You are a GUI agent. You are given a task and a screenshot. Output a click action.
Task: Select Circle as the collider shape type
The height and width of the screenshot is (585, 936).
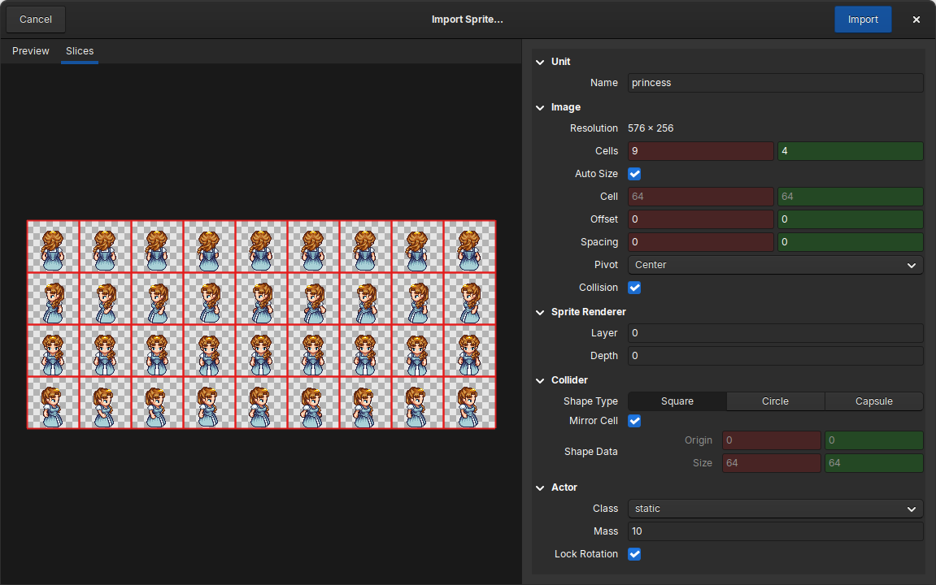tap(775, 401)
